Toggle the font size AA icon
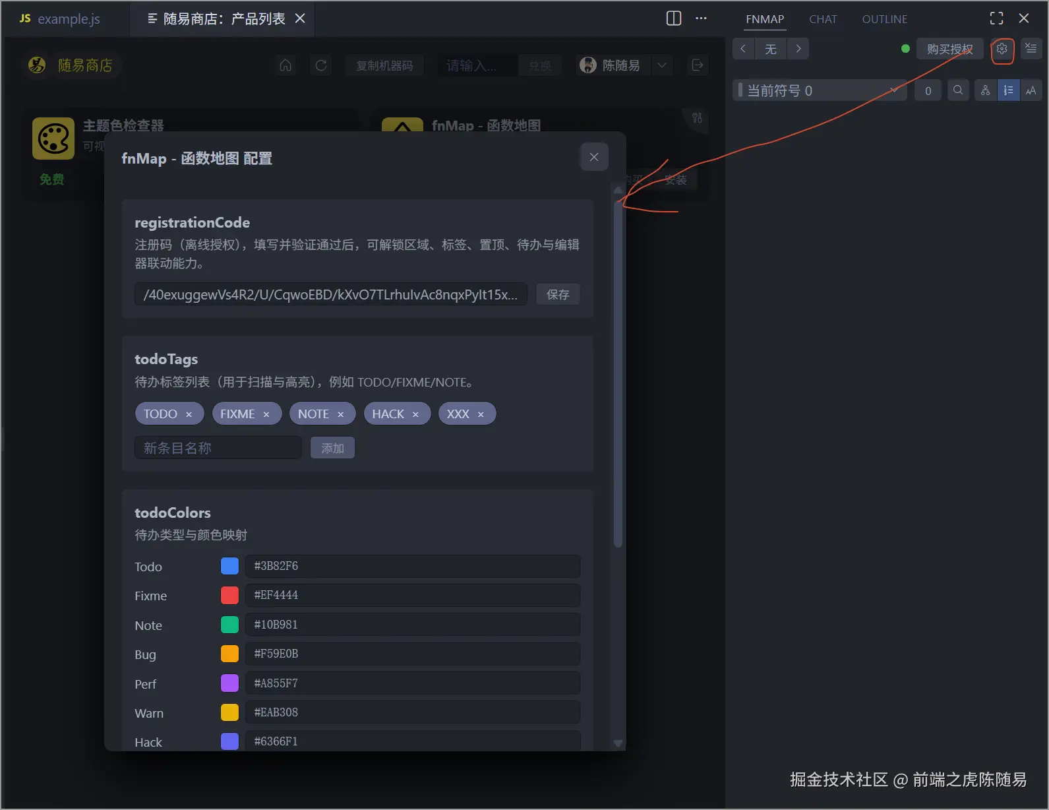Image resolution: width=1049 pixels, height=810 pixels. 1031,90
